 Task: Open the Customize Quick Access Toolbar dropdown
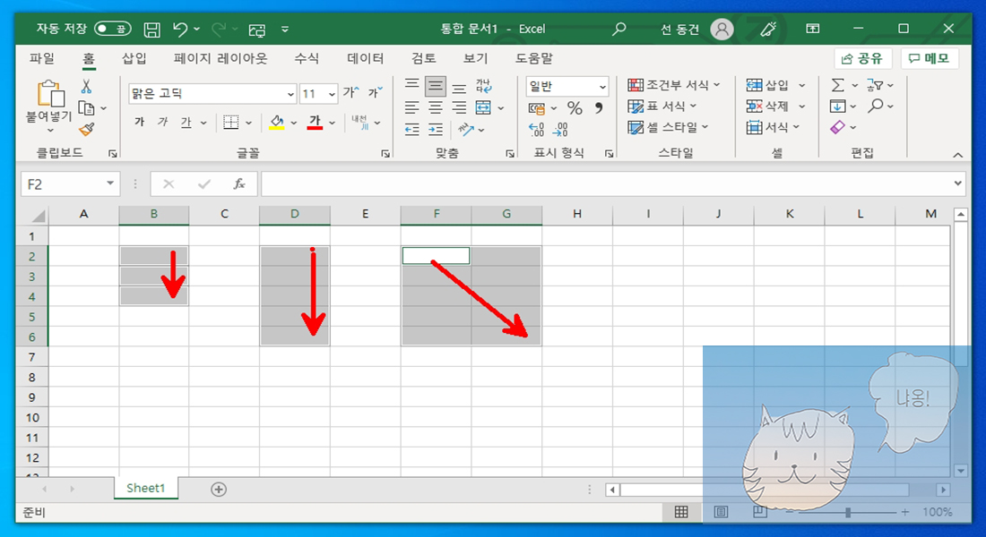pyautogui.click(x=285, y=30)
